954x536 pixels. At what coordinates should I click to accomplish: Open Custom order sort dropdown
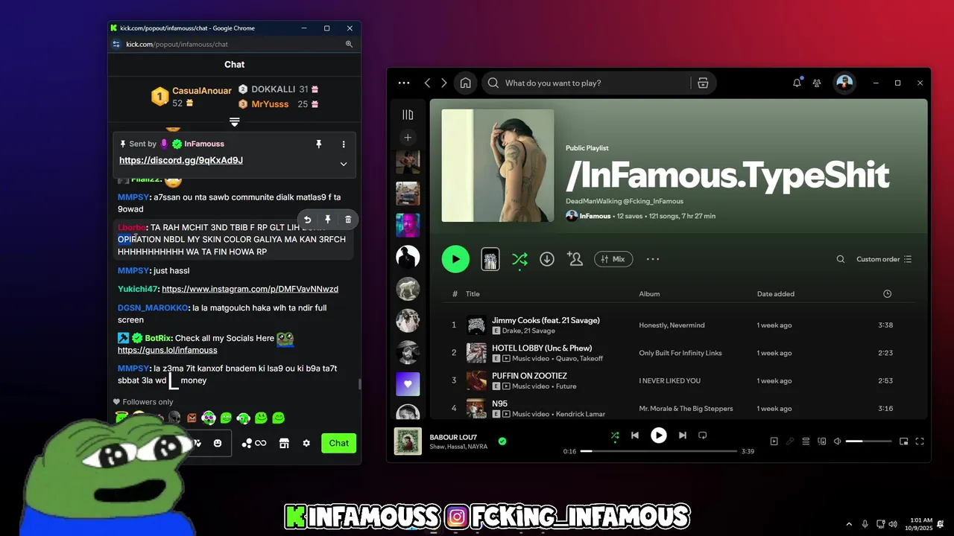pos(884,259)
